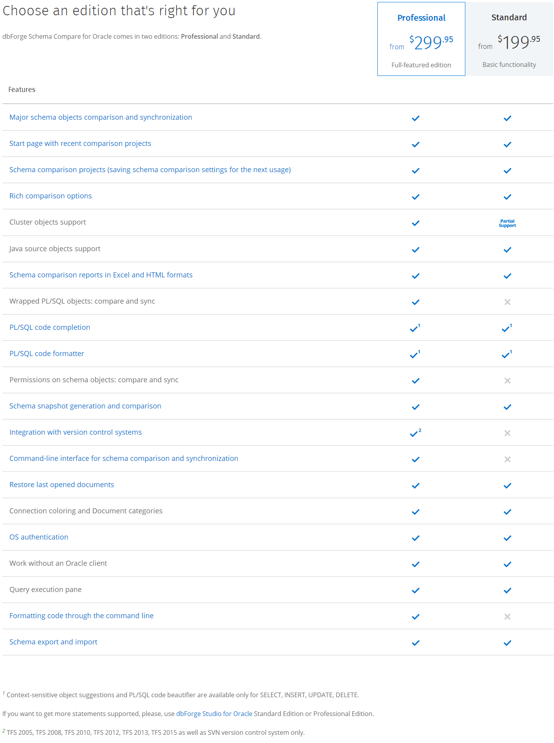554x743 pixels.
Task: Click Professional checkmark with footnote 2 for version control
Action: pyautogui.click(x=415, y=433)
